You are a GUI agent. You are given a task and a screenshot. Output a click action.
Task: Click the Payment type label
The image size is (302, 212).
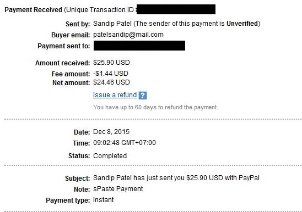(68, 200)
